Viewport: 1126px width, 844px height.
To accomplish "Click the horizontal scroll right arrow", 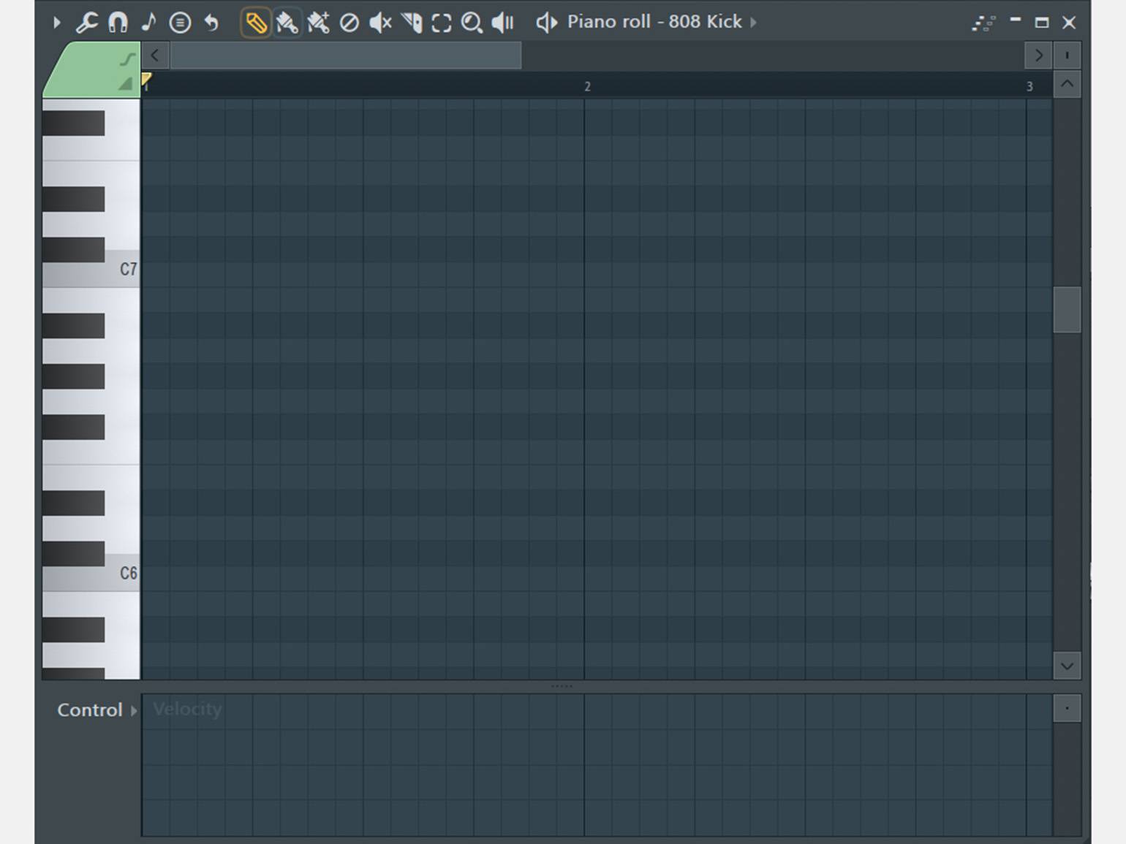I will 1038,56.
